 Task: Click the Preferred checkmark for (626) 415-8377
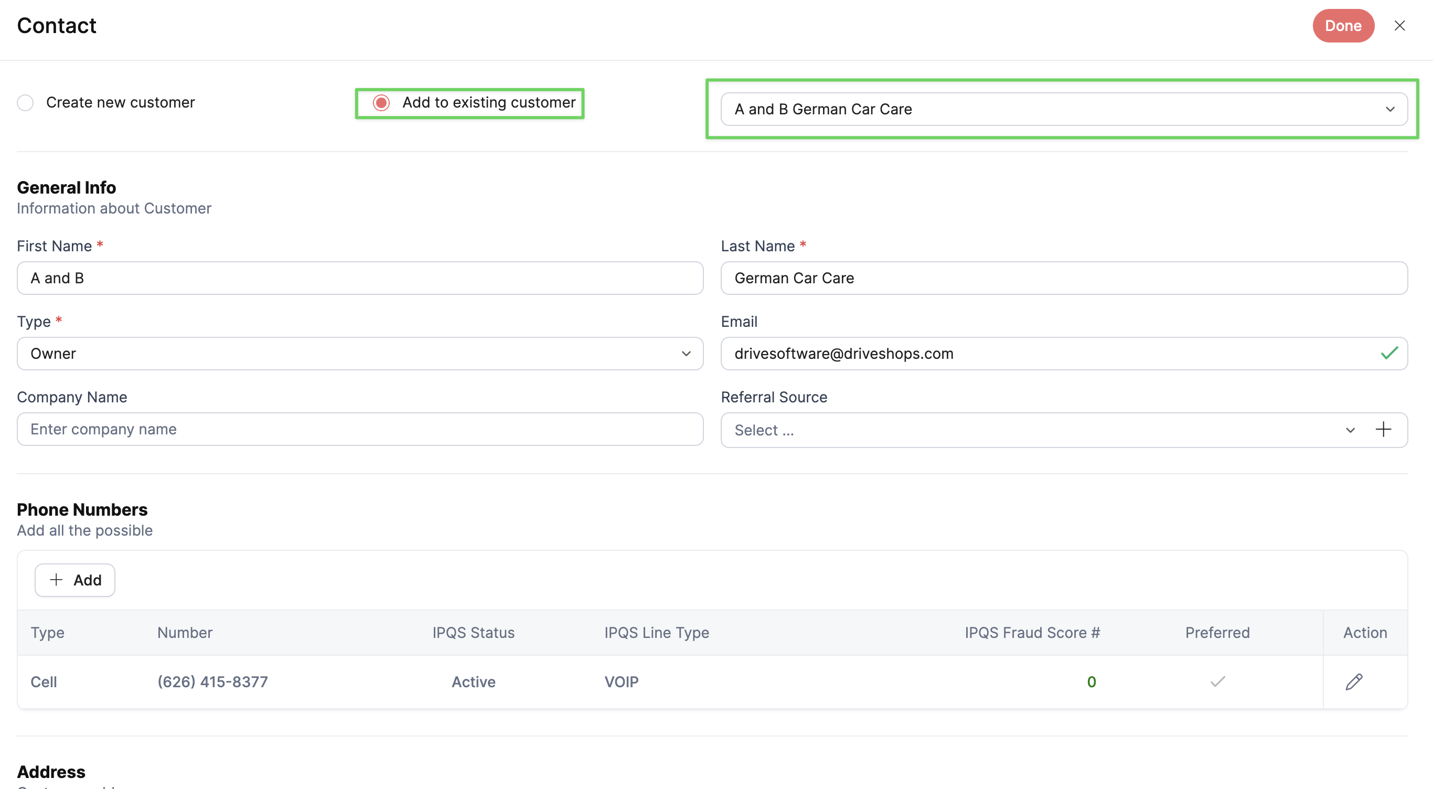point(1218,681)
